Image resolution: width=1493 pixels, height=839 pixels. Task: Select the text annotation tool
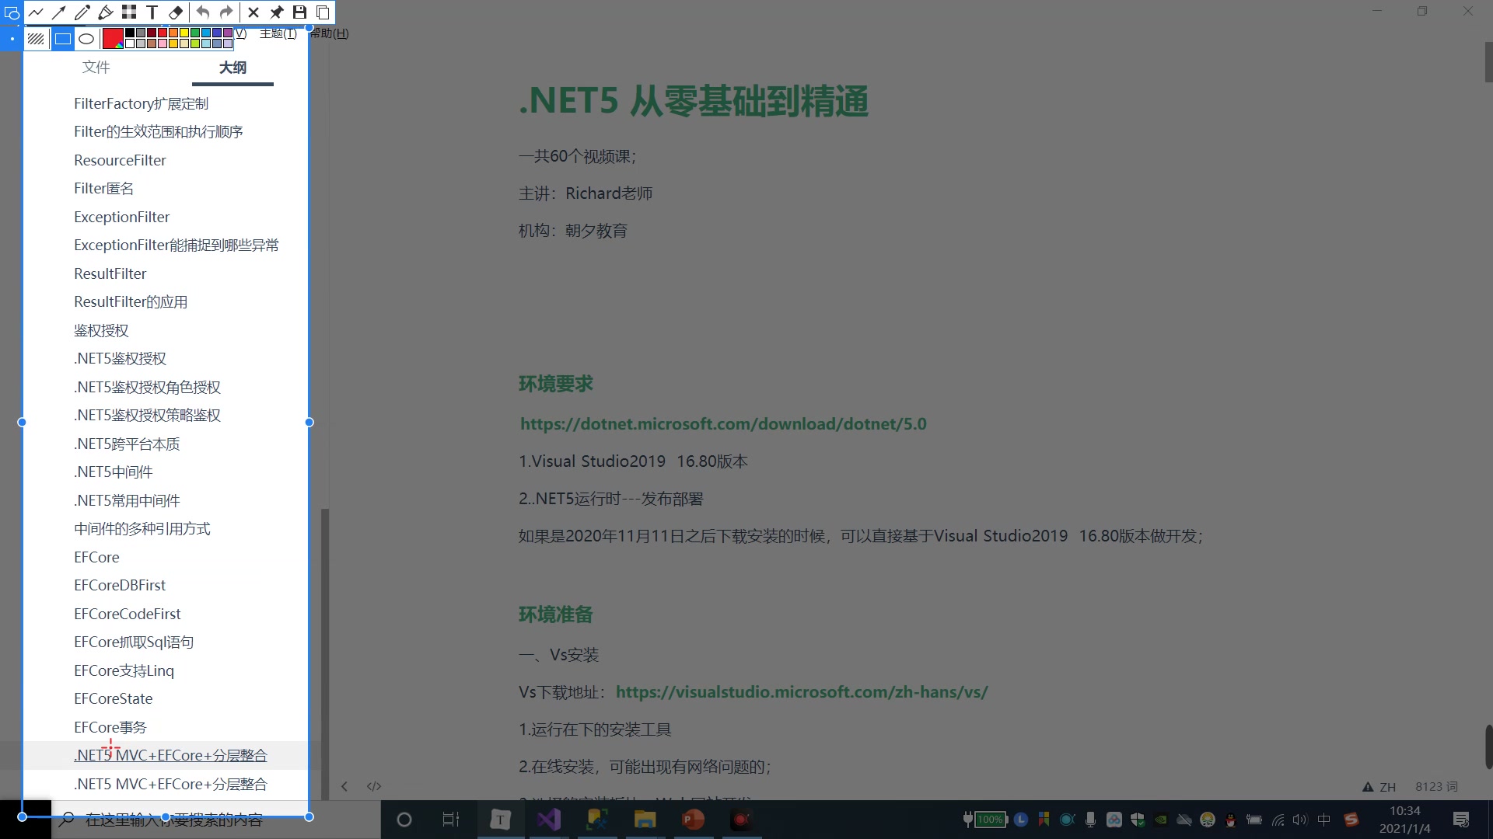[152, 12]
